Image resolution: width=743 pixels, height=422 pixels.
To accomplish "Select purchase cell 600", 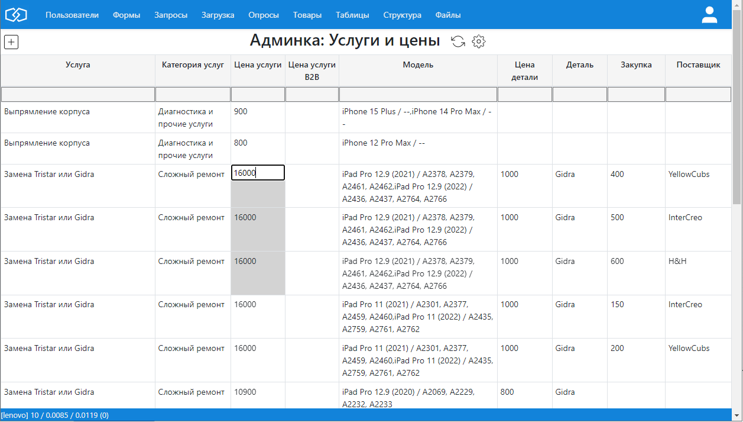I will pos(636,273).
